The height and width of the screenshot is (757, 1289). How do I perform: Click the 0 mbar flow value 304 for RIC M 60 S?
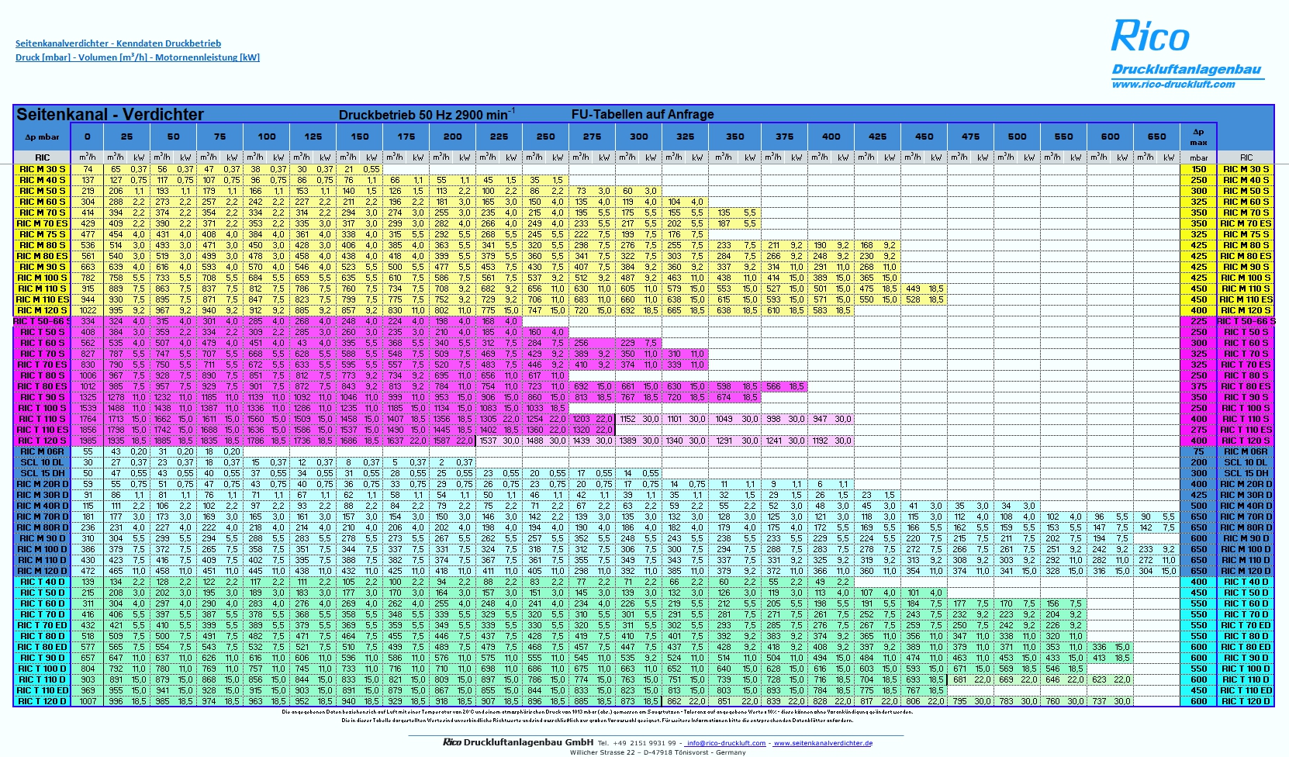point(88,202)
